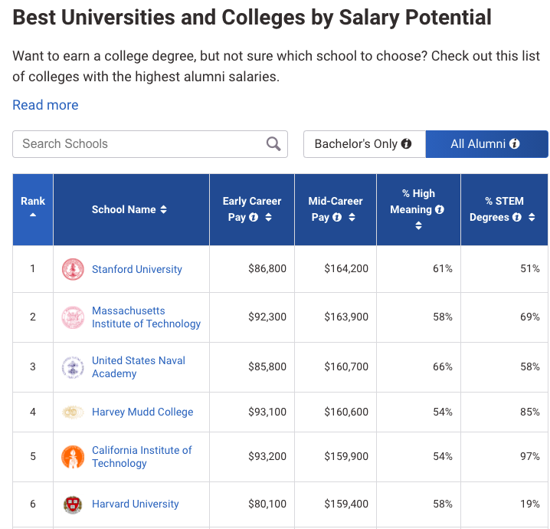Select the All Alumni toggle

pyautogui.click(x=486, y=143)
